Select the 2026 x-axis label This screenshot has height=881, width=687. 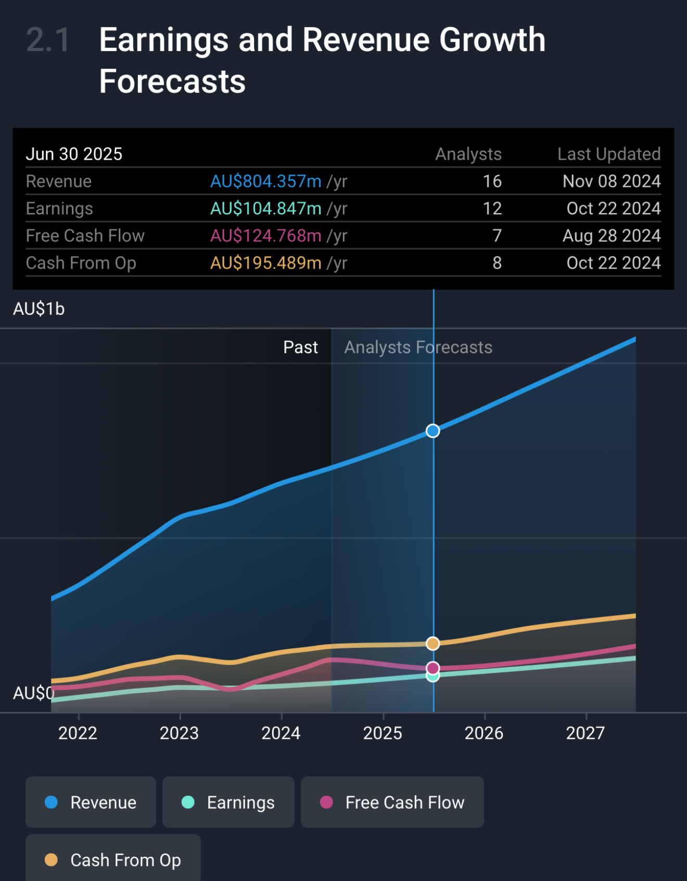[x=484, y=733]
